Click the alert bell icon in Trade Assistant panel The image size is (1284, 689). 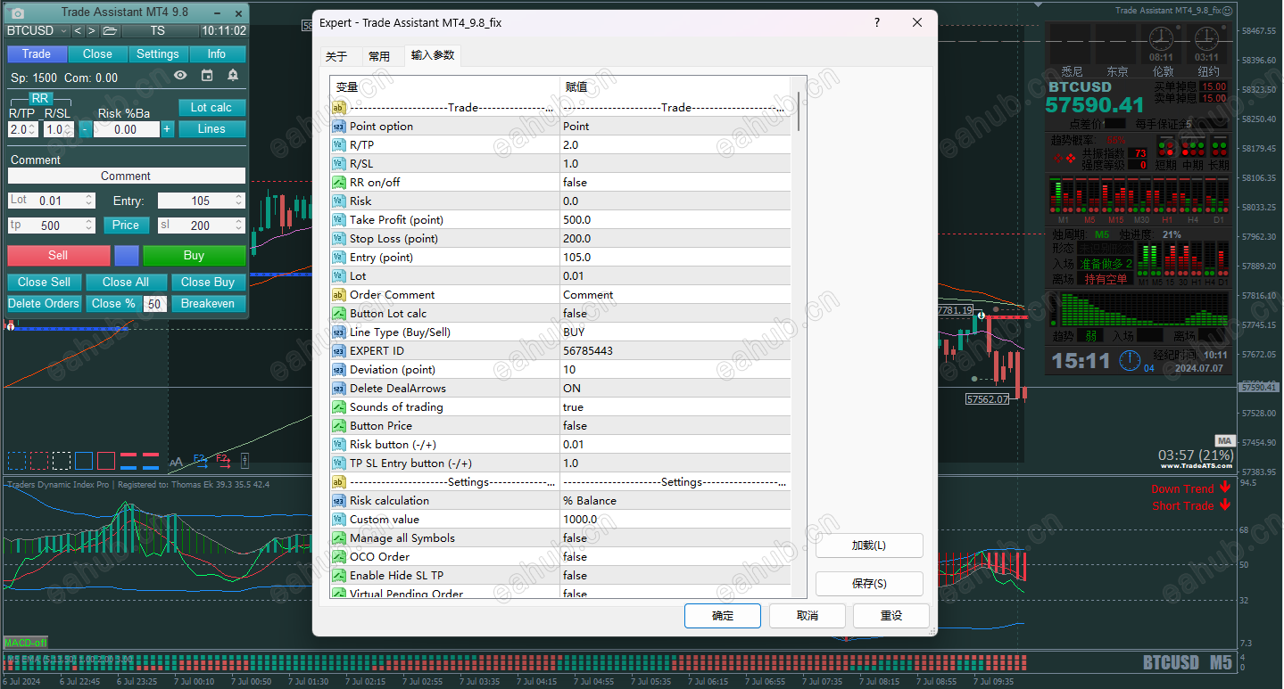[233, 76]
